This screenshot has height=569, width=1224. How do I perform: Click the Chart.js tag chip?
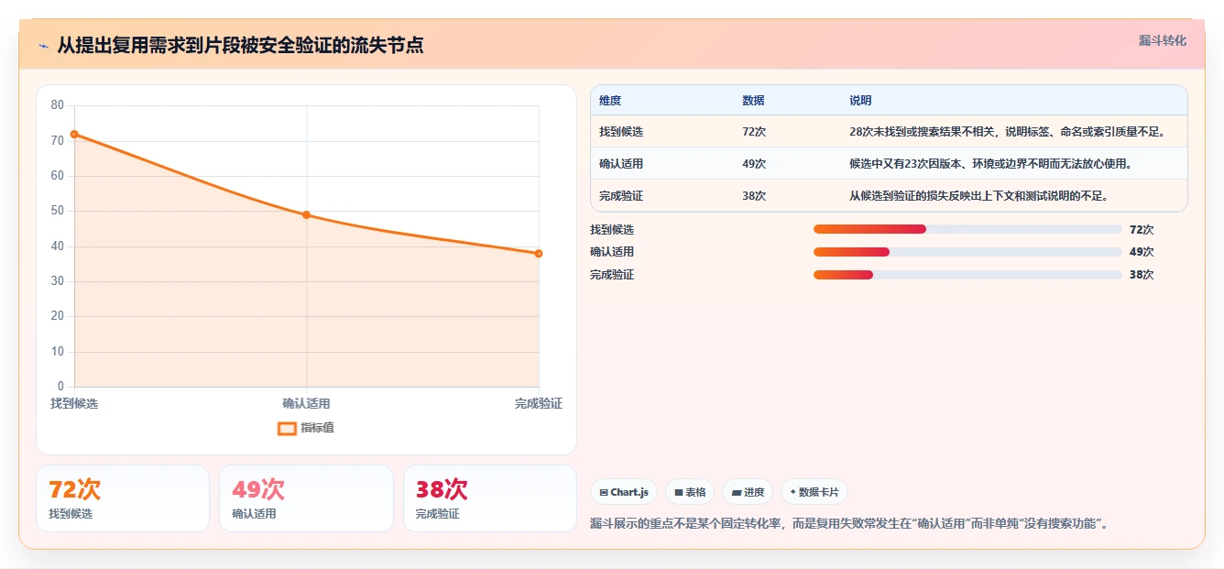(x=624, y=492)
